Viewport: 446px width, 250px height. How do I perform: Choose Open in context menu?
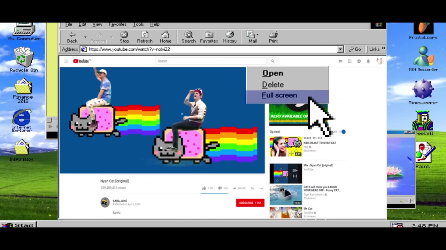coord(287,73)
